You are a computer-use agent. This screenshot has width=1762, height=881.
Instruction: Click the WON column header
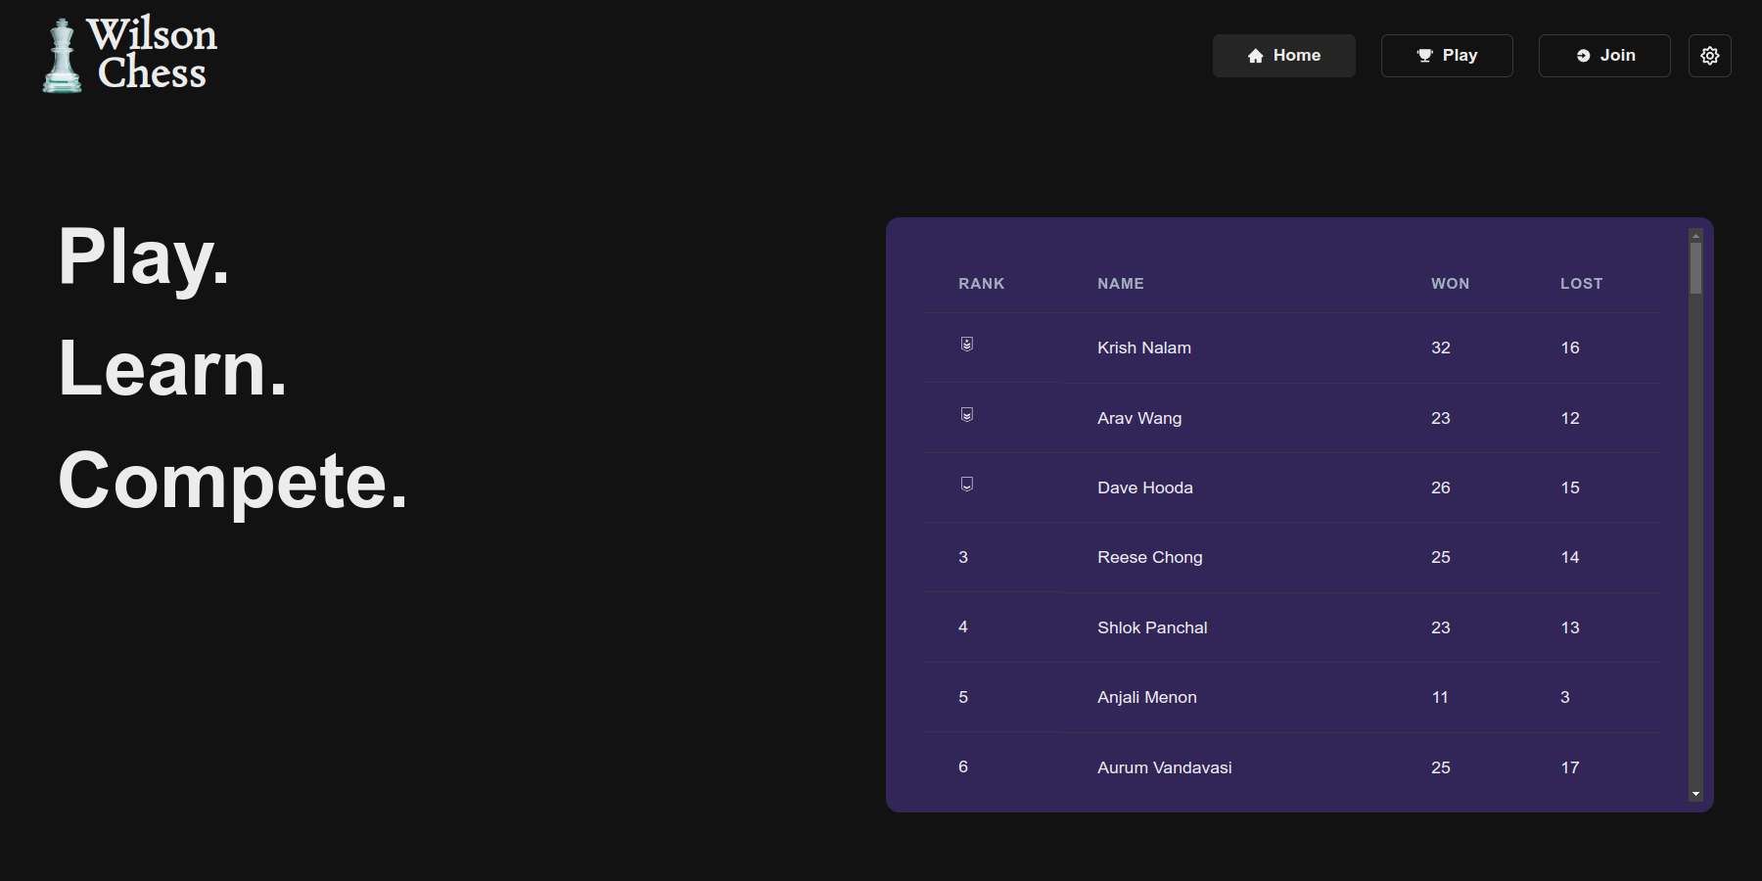point(1450,284)
